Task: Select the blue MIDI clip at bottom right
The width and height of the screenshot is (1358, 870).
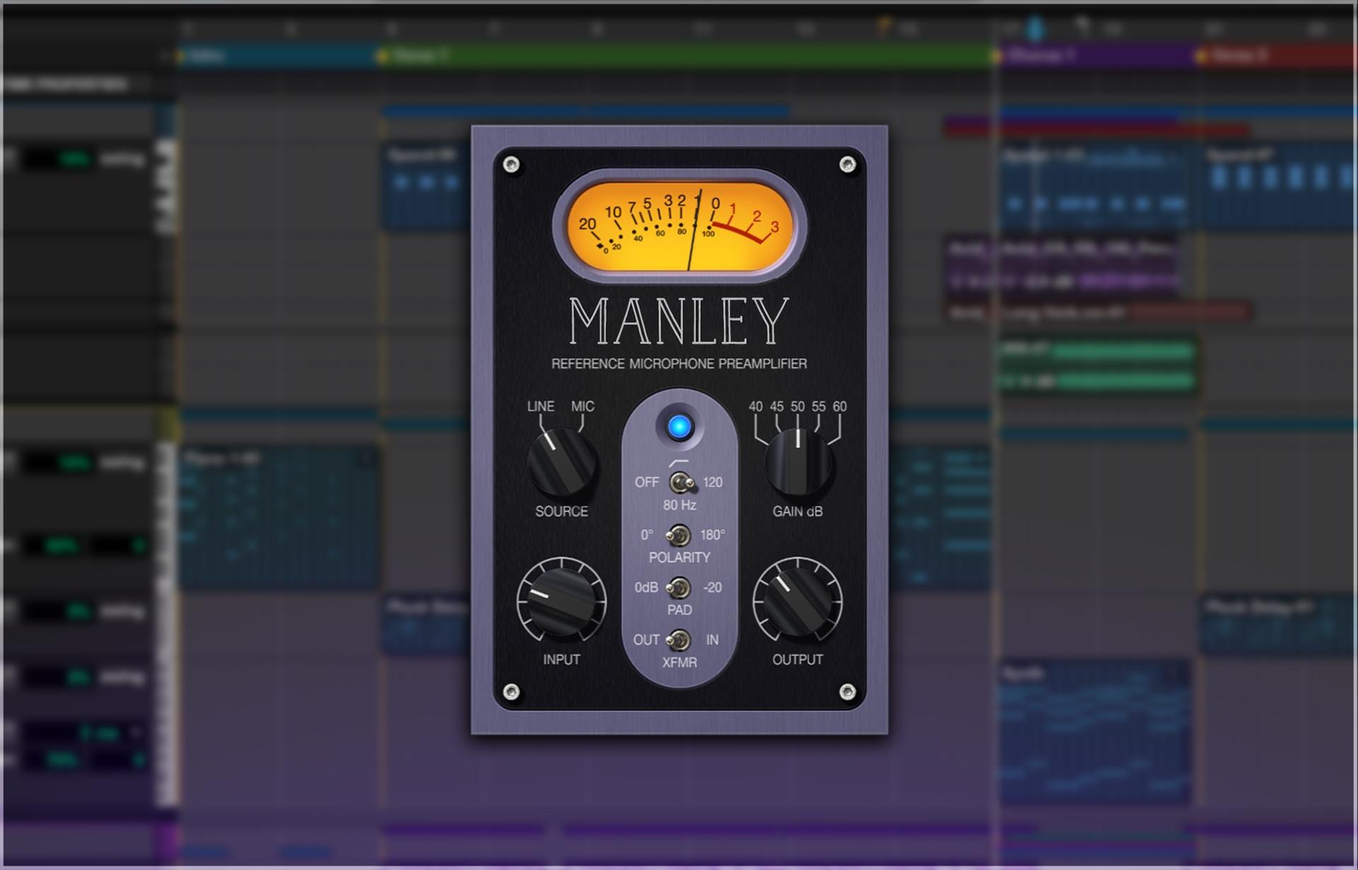Action: coord(1095,733)
